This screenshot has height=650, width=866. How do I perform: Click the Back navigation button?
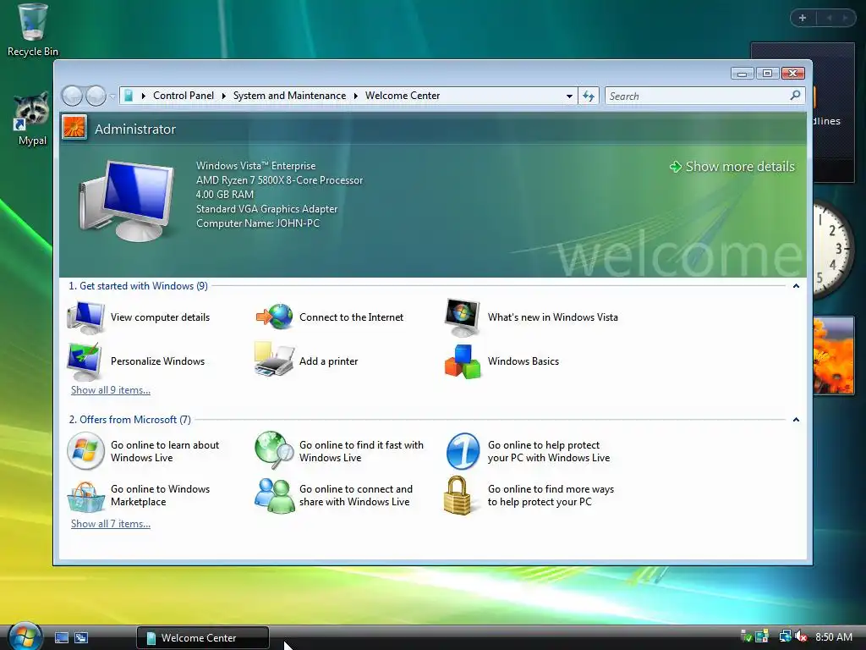[73, 96]
